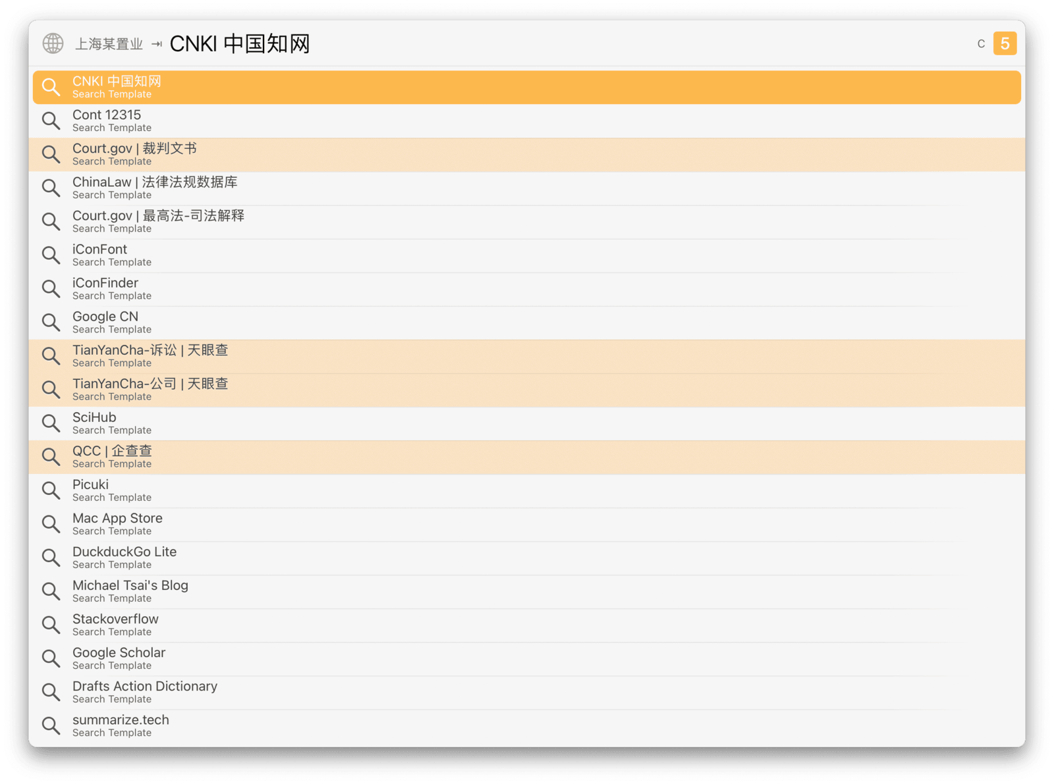Click magnifier icon beside iConFont

pyautogui.click(x=51, y=255)
